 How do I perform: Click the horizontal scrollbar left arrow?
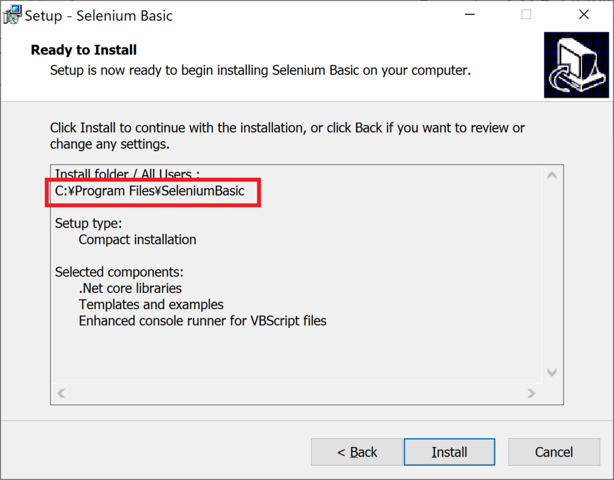(x=61, y=394)
